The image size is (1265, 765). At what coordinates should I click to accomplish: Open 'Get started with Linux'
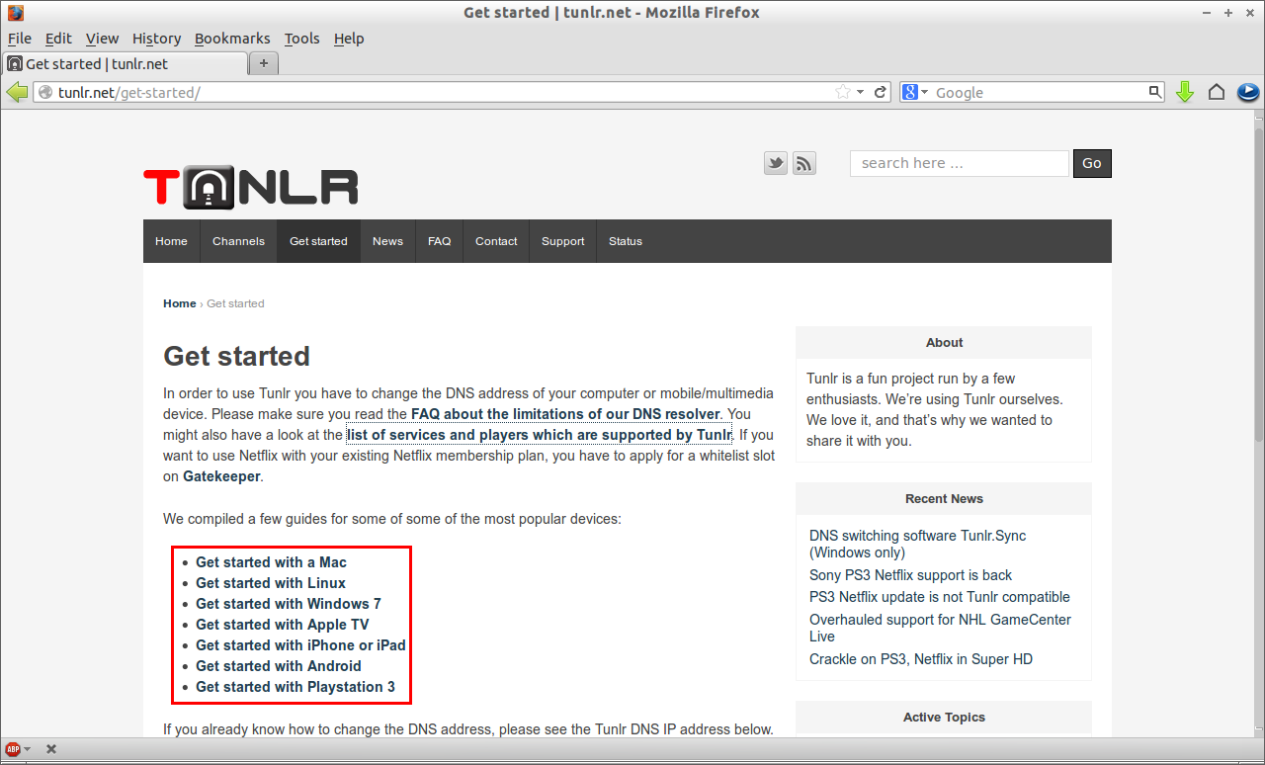coord(271,583)
